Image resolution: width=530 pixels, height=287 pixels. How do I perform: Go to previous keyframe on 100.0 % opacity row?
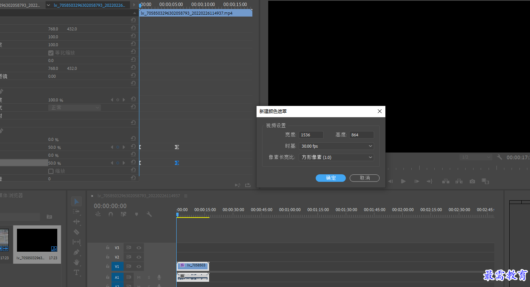111,100
